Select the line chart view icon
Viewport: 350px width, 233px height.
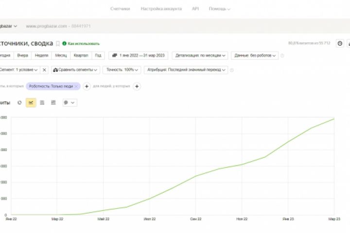click(31, 102)
